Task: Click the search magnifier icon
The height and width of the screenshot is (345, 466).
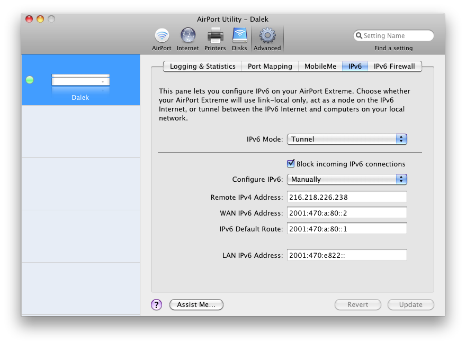Action: tap(359, 35)
